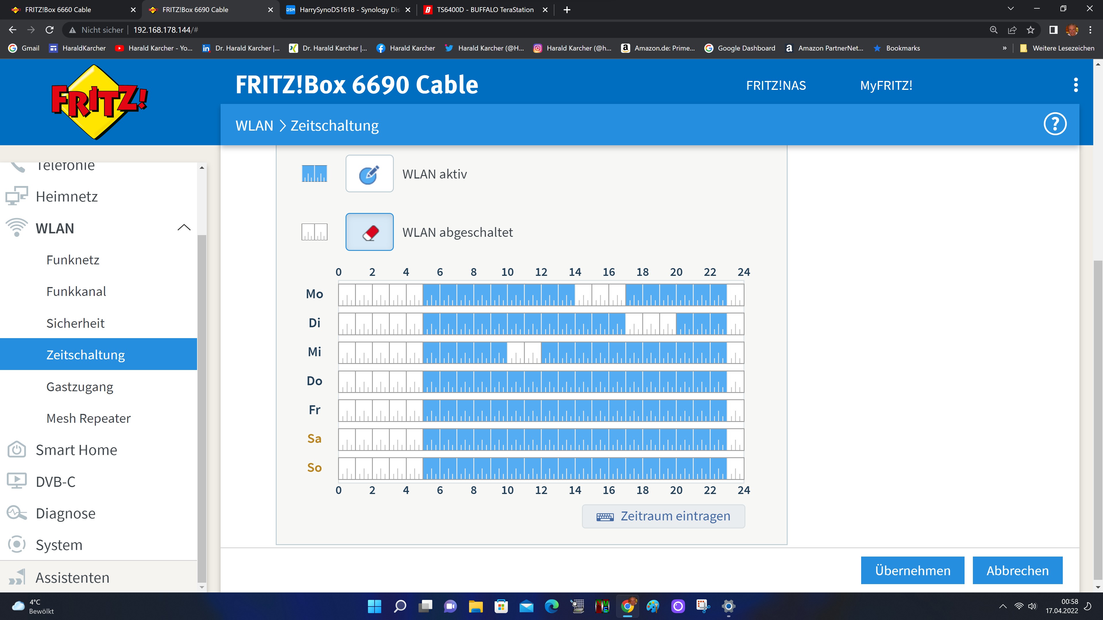Screen dimensions: 1103x620
Task: Switch to the FRITZ!Box 6660 Cable tab
Action: pos(58,9)
